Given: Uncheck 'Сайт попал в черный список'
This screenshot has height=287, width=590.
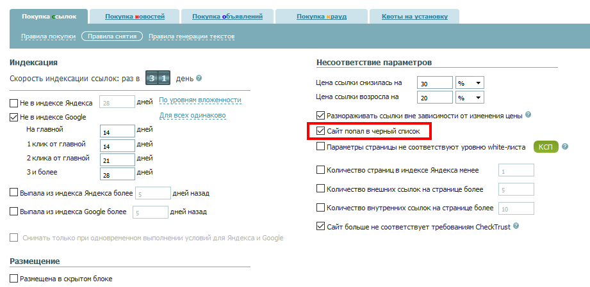Looking at the screenshot, I should [x=320, y=131].
